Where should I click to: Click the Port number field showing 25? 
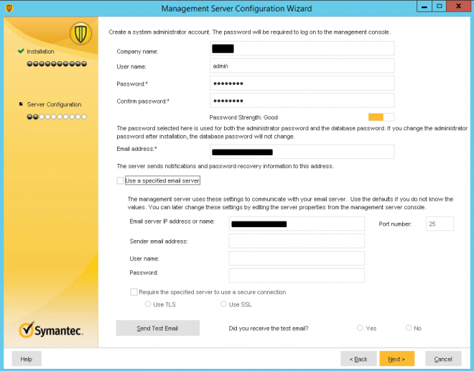pyautogui.click(x=440, y=224)
